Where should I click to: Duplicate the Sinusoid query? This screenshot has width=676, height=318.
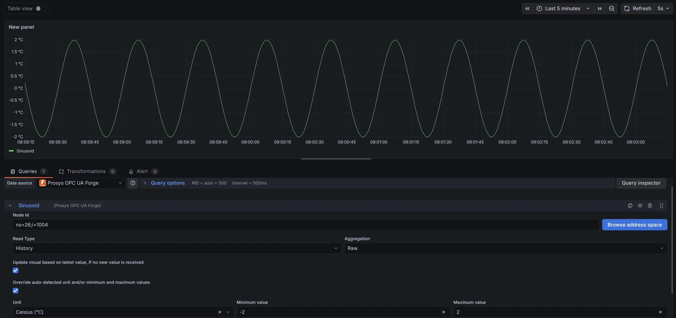coord(630,205)
